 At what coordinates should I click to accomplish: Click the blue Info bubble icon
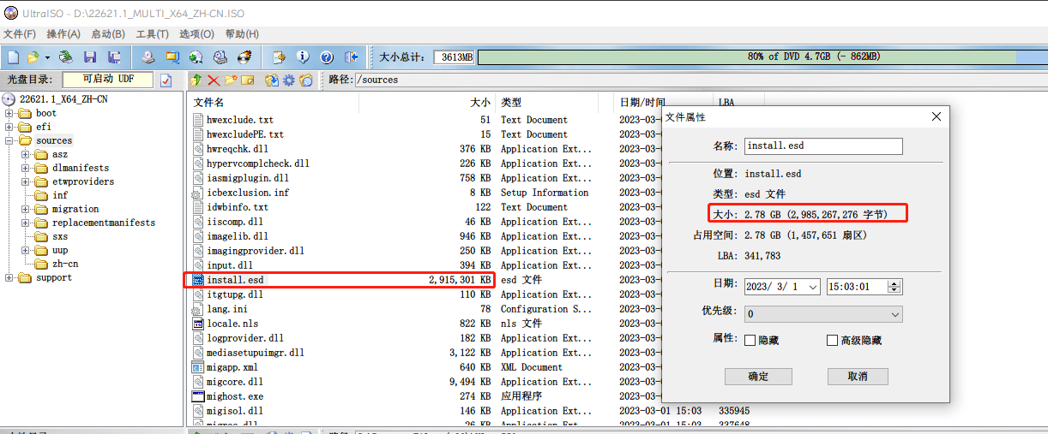(303, 57)
